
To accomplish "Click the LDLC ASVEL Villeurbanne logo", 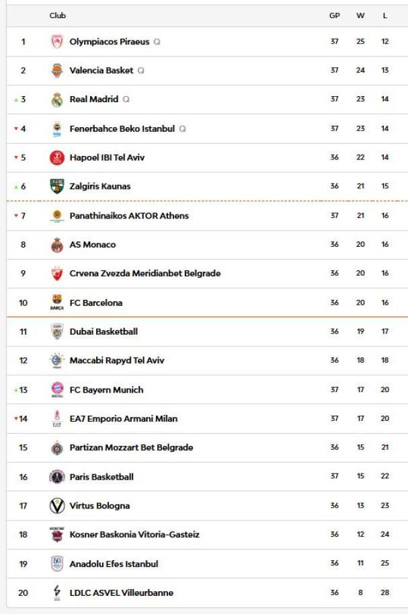I will tap(57, 592).
